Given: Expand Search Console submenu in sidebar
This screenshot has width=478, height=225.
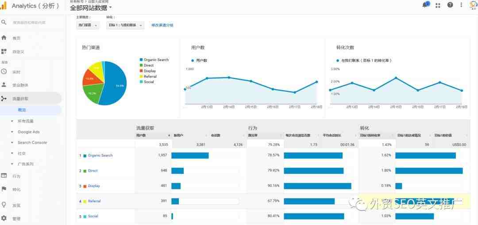Looking at the screenshot, I should click(12, 142).
